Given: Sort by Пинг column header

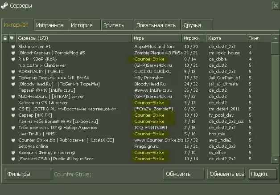Looking at the screenshot, I should [259, 38].
